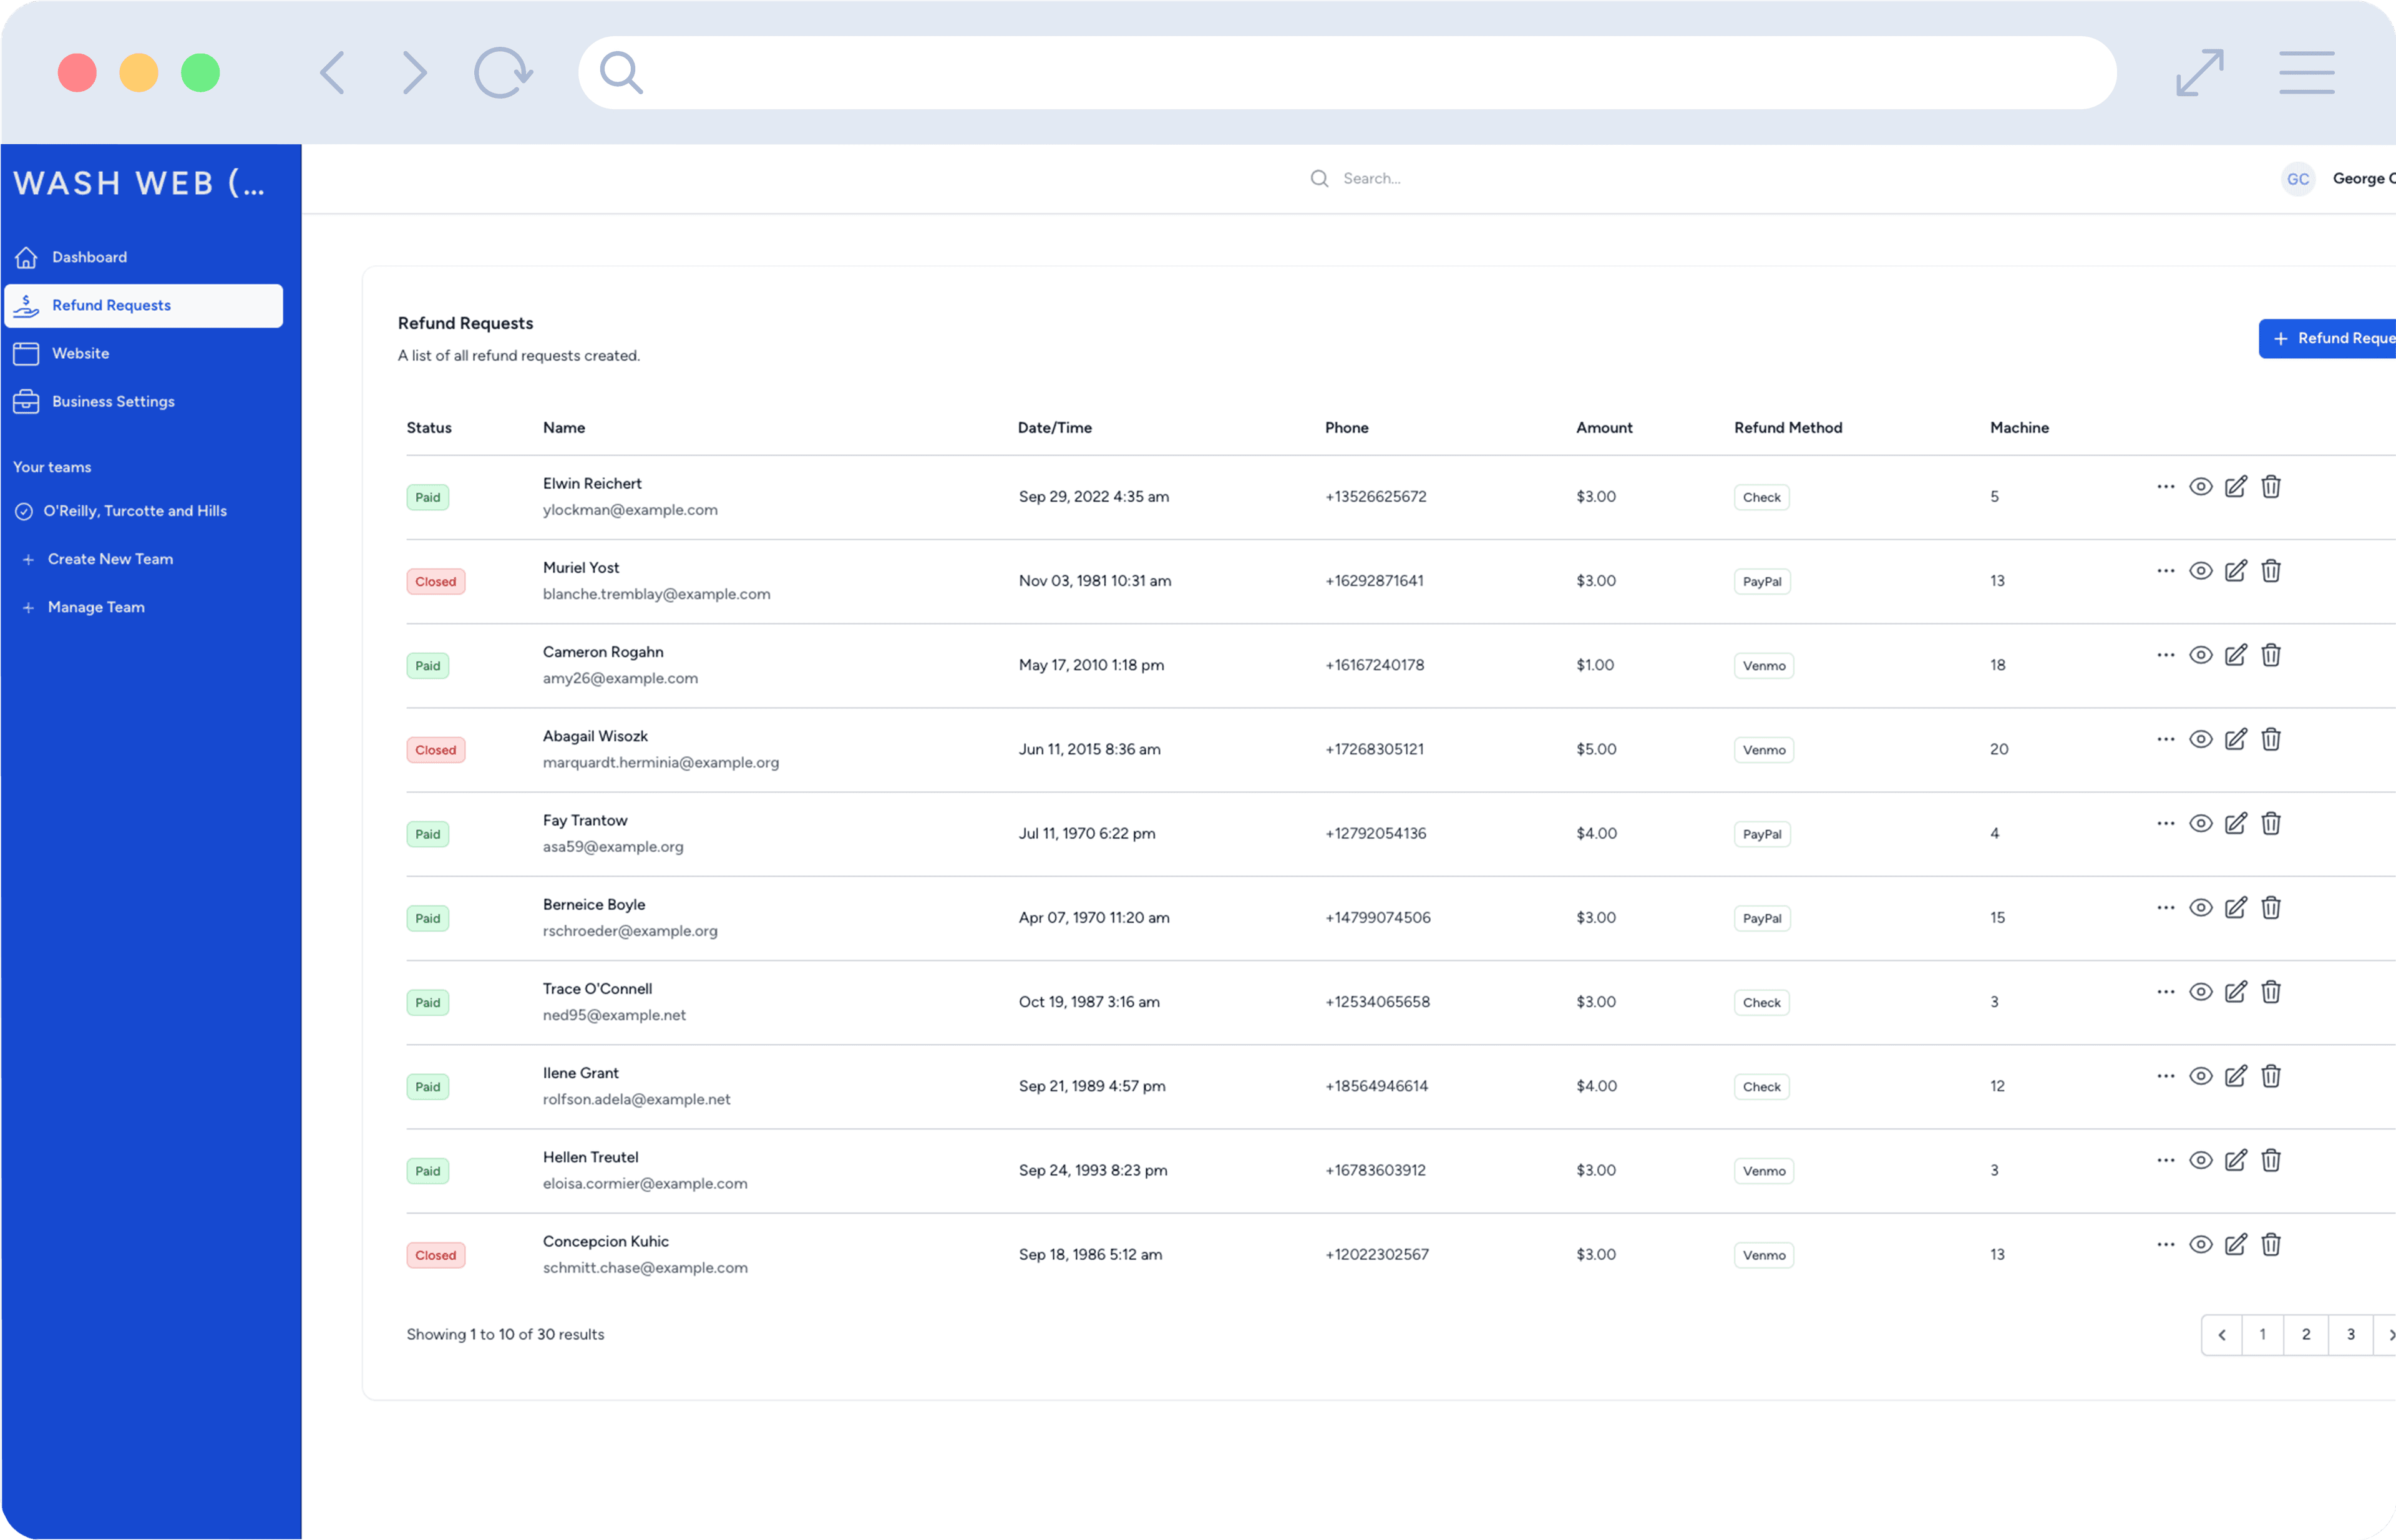Delete Concepcion Kuhic's refund request

(2271, 1244)
